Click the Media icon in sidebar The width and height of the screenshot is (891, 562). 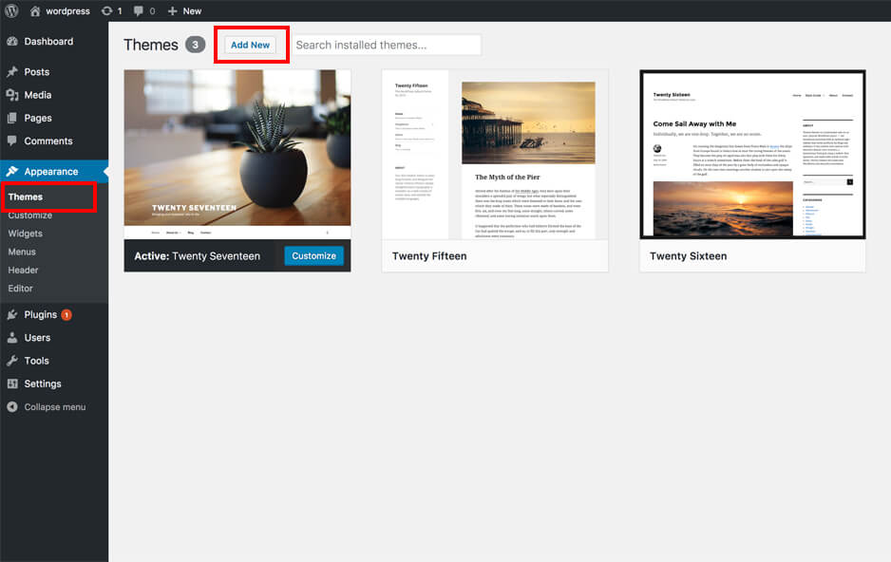[x=12, y=95]
